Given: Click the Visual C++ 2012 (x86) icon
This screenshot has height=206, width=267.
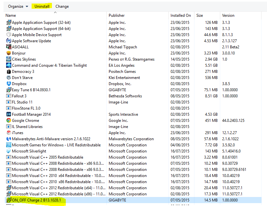Looking at the screenshot, I should pos(9,194).
